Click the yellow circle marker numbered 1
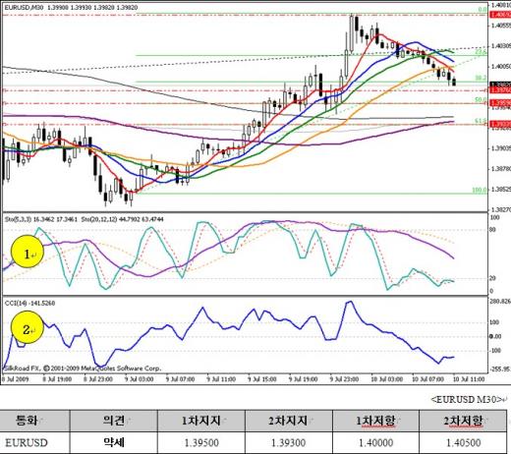This screenshot has width=511, height=454. coord(28,252)
